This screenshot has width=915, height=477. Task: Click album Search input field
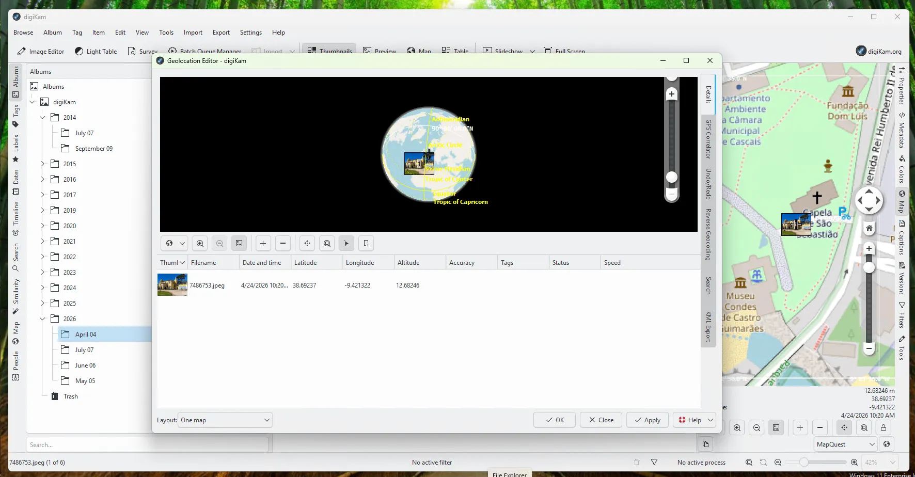pyautogui.click(x=148, y=445)
